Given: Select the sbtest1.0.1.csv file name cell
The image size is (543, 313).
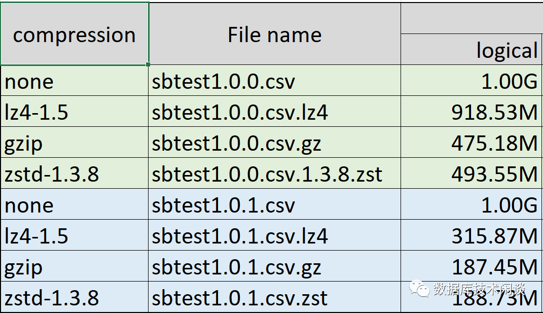Looking at the screenshot, I should [274, 205].
